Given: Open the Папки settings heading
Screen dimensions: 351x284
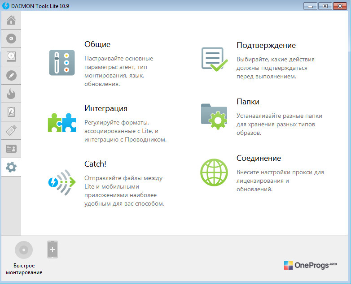Looking at the screenshot, I should tap(248, 102).
